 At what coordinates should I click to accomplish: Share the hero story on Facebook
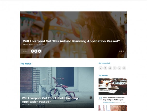pyautogui.click(x=32, y=51)
